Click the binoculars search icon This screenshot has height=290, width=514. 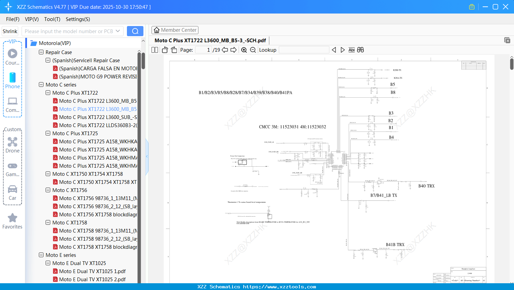coord(360,50)
